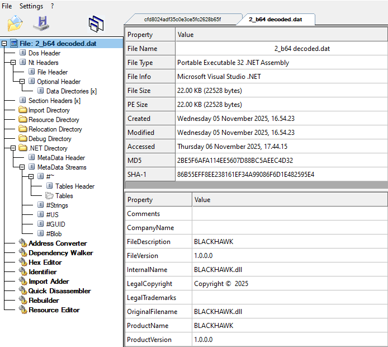Screen dimensions: 388x347
Task: Click the cascading windows toolbar icon
Action: point(96,24)
